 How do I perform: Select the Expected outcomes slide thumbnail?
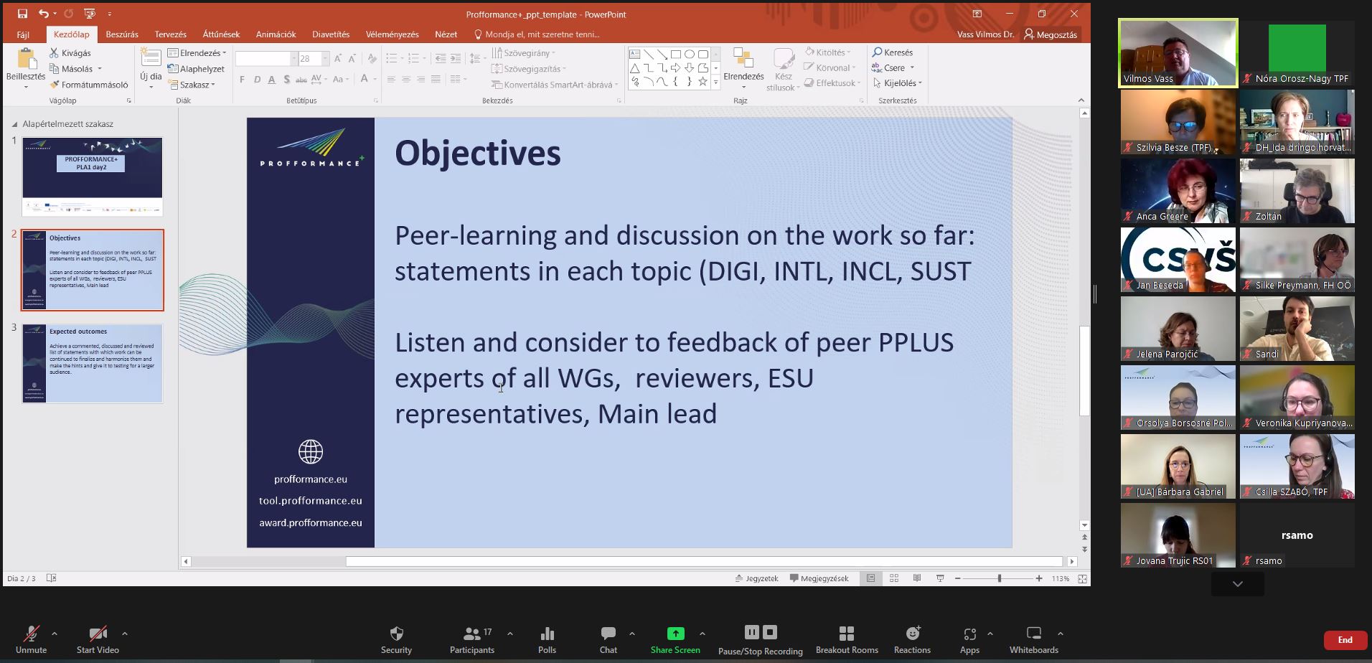(x=92, y=363)
